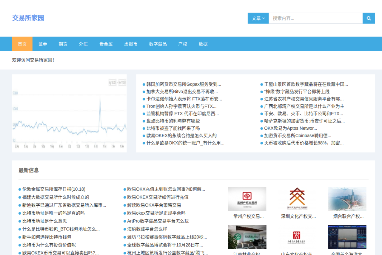
Task: Click the search magnifier button
Action: (x=369, y=18)
